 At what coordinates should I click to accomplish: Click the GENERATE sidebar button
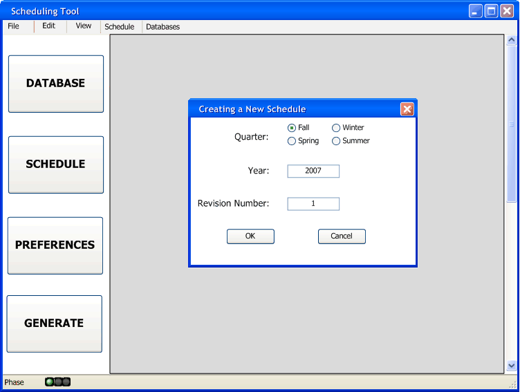[55, 324]
